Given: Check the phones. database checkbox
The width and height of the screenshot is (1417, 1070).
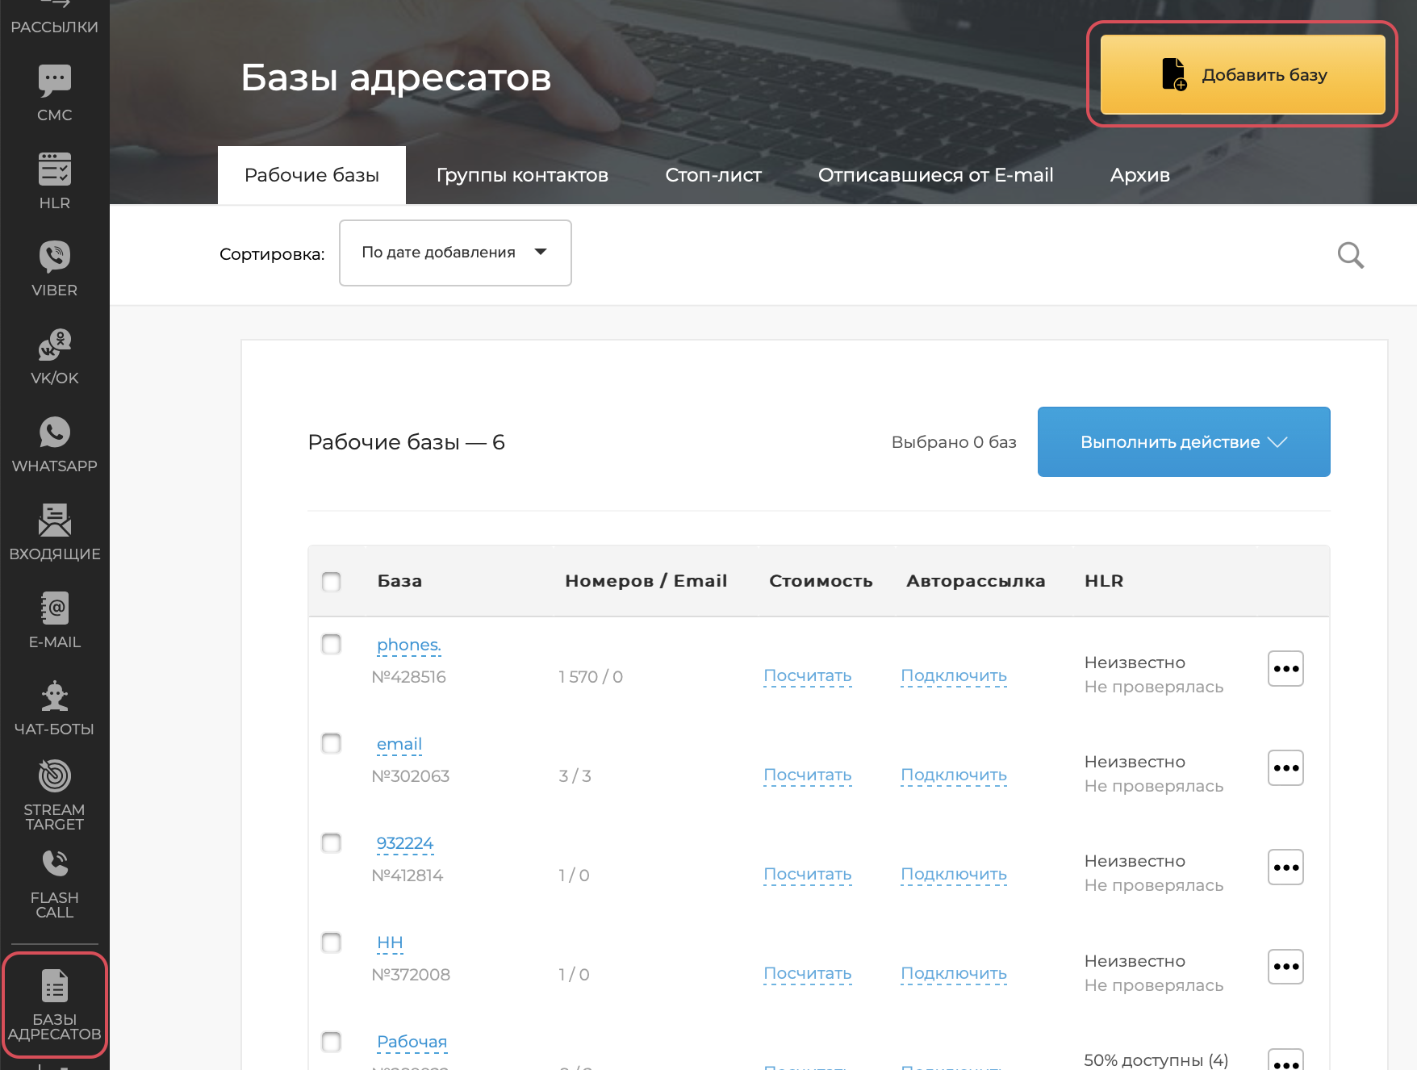Looking at the screenshot, I should pyautogui.click(x=331, y=644).
